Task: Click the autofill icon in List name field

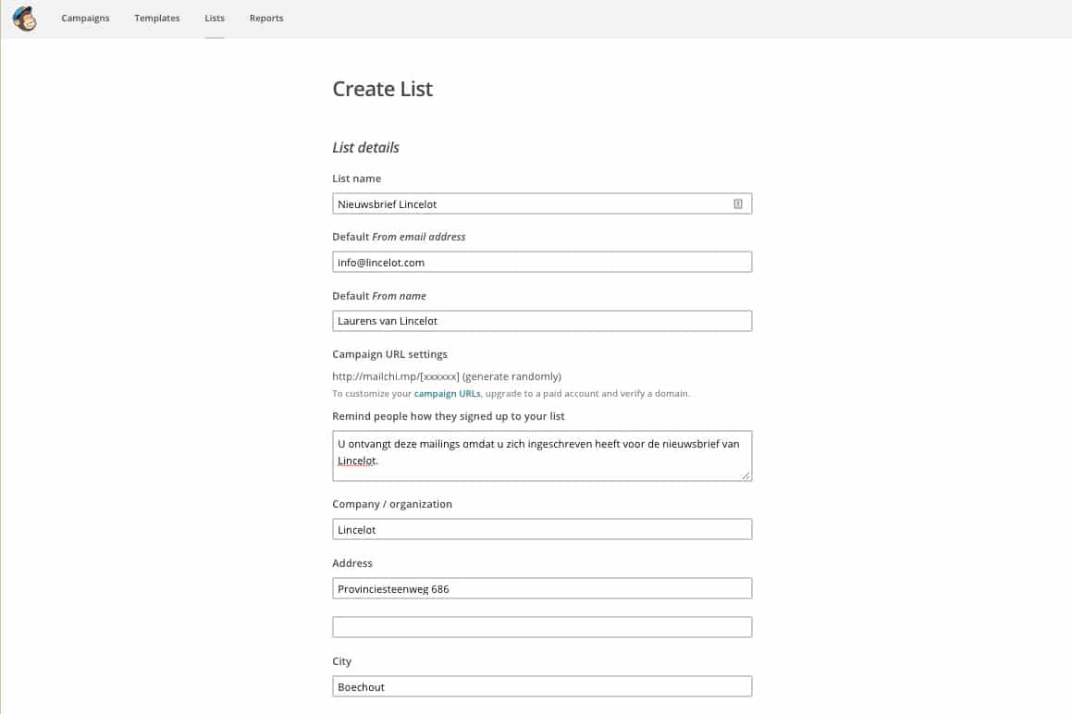Action: point(738,203)
